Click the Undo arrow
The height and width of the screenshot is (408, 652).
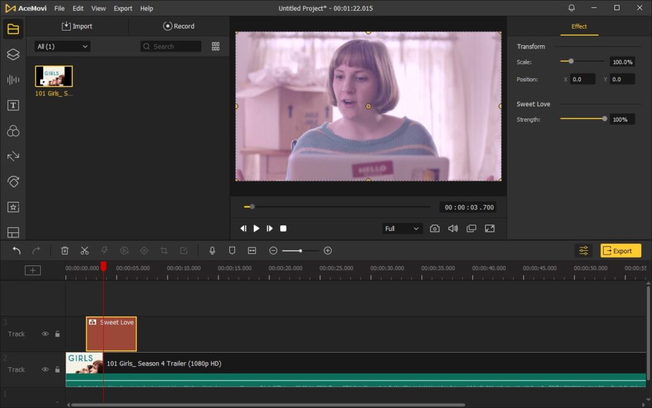pyautogui.click(x=17, y=251)
